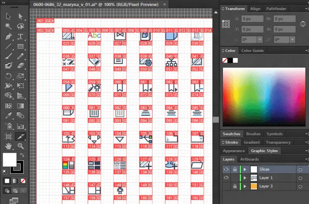Switch to the Align tab

click(255, 9)
